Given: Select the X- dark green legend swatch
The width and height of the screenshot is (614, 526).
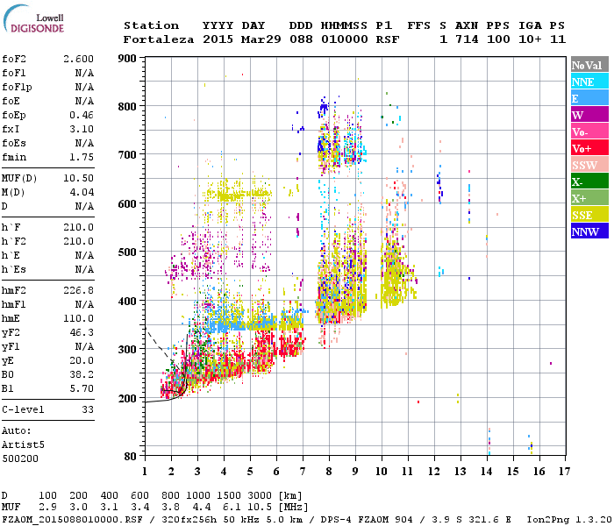Looking at the screenshot, I should pos(589,181).
